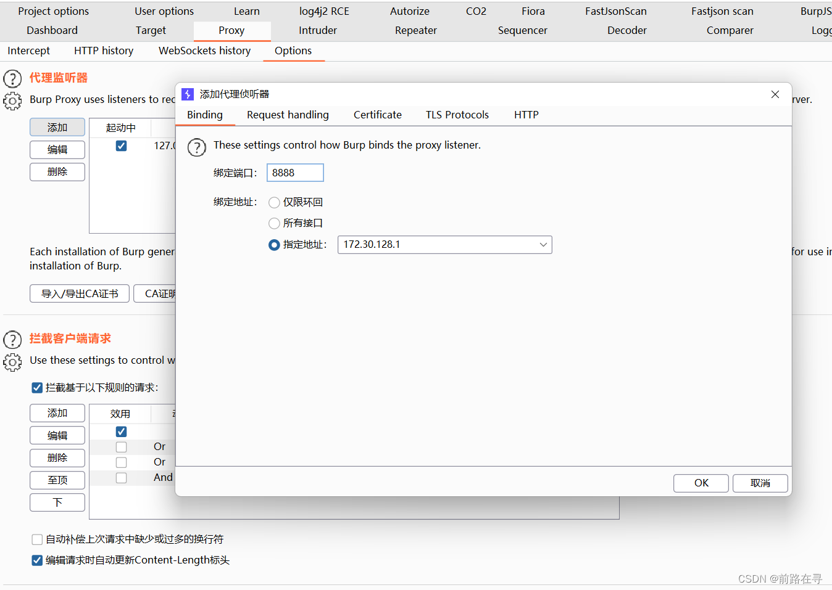Toggle 拦截基于以下规则的请求 checkbox
This screenshot has height=590, width=832.
pos(37,387)
